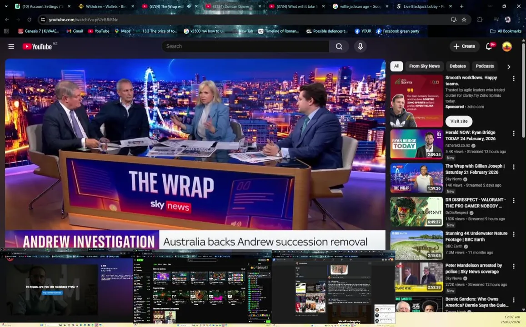Open the Create button
The image size is (526, 327).
pyautogui.click(x=464, y=46)
